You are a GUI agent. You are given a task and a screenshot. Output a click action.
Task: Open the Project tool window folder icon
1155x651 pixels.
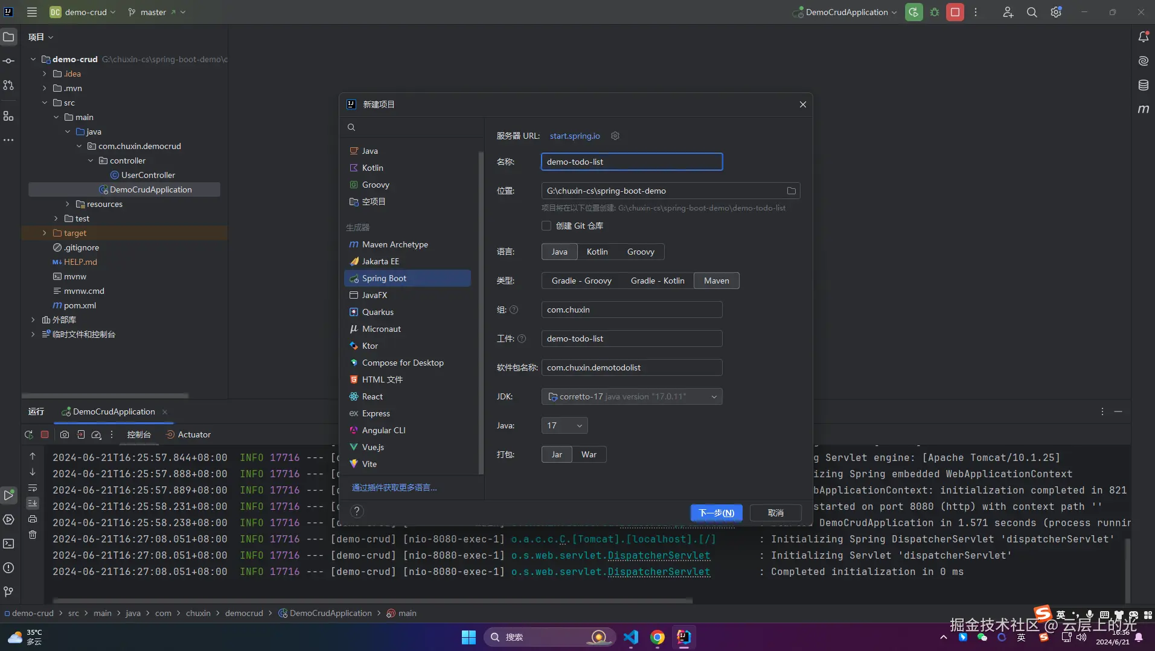coord(8,37)
